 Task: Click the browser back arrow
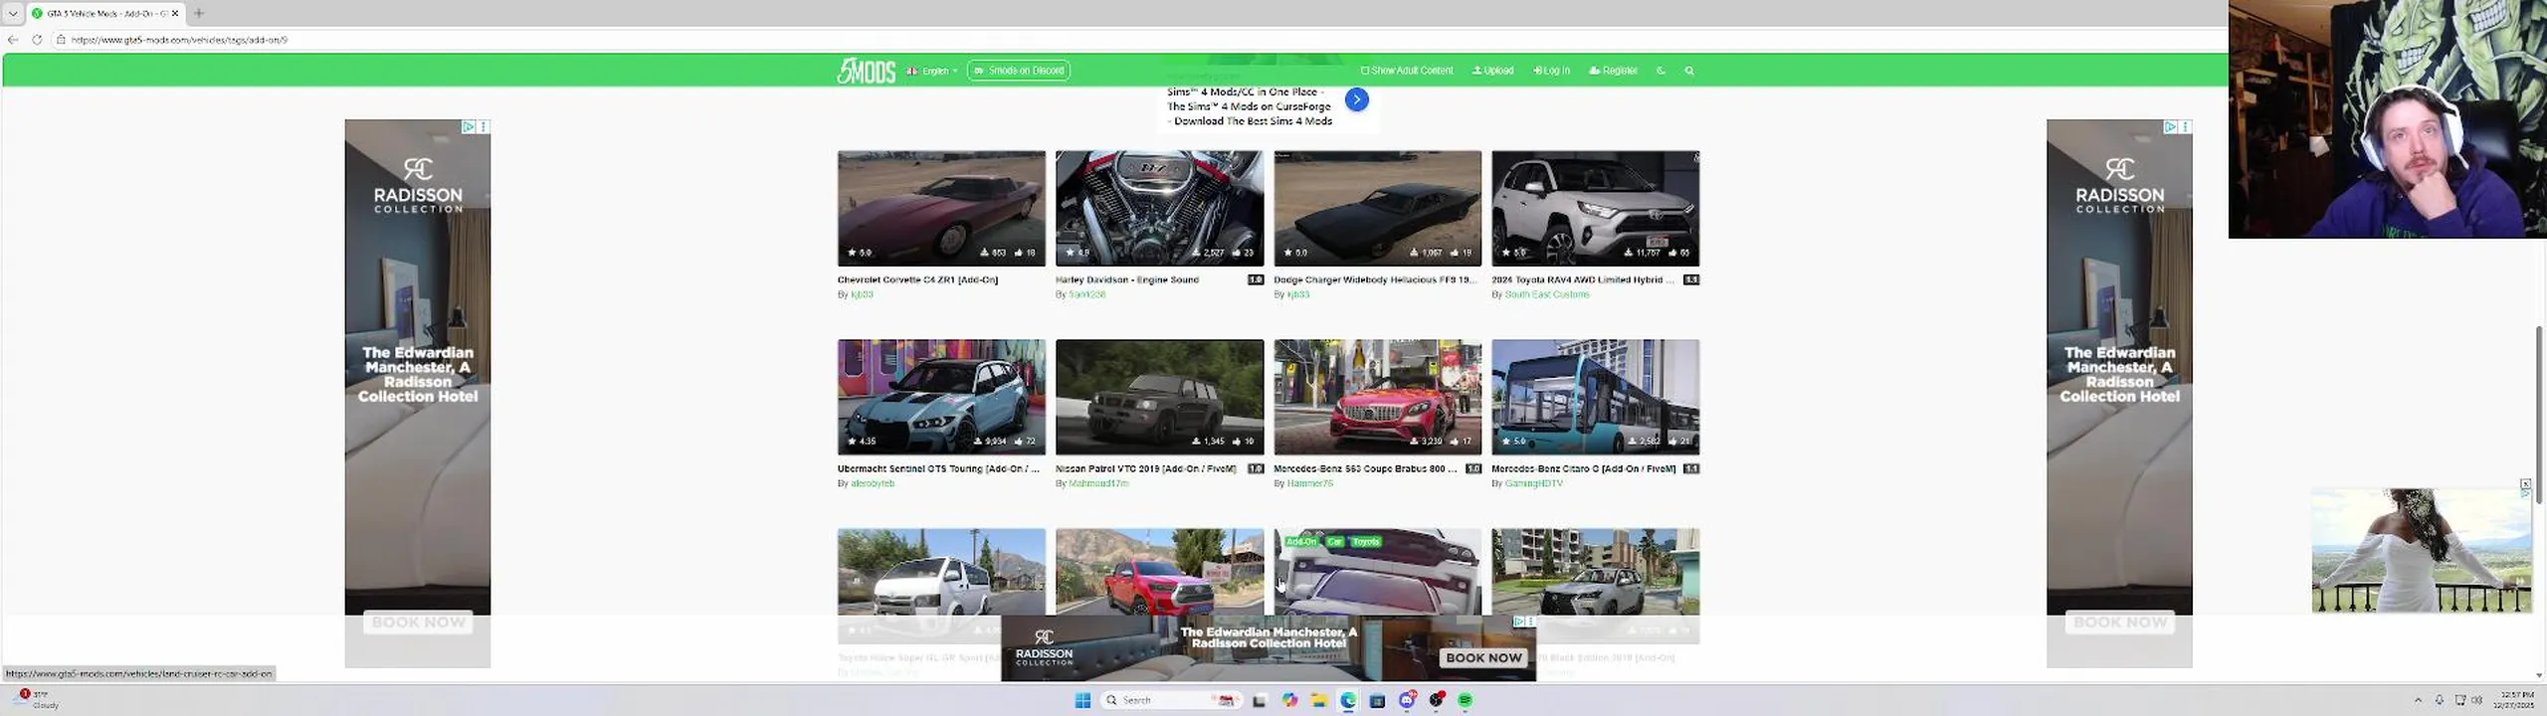[13, 40]
